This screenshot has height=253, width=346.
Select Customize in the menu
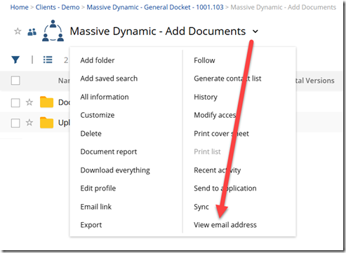click(x=98, y=115)
